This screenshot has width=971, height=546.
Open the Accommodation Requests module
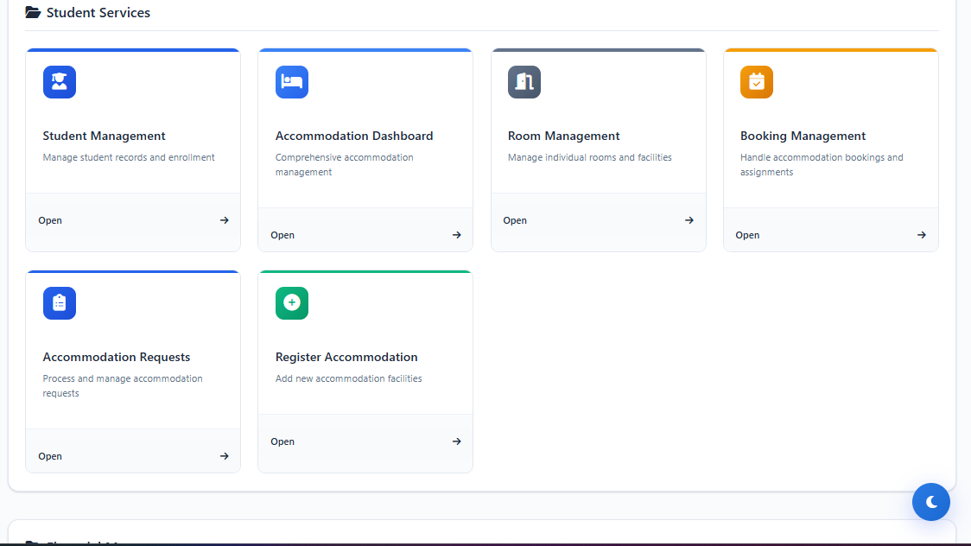(50, 456)
